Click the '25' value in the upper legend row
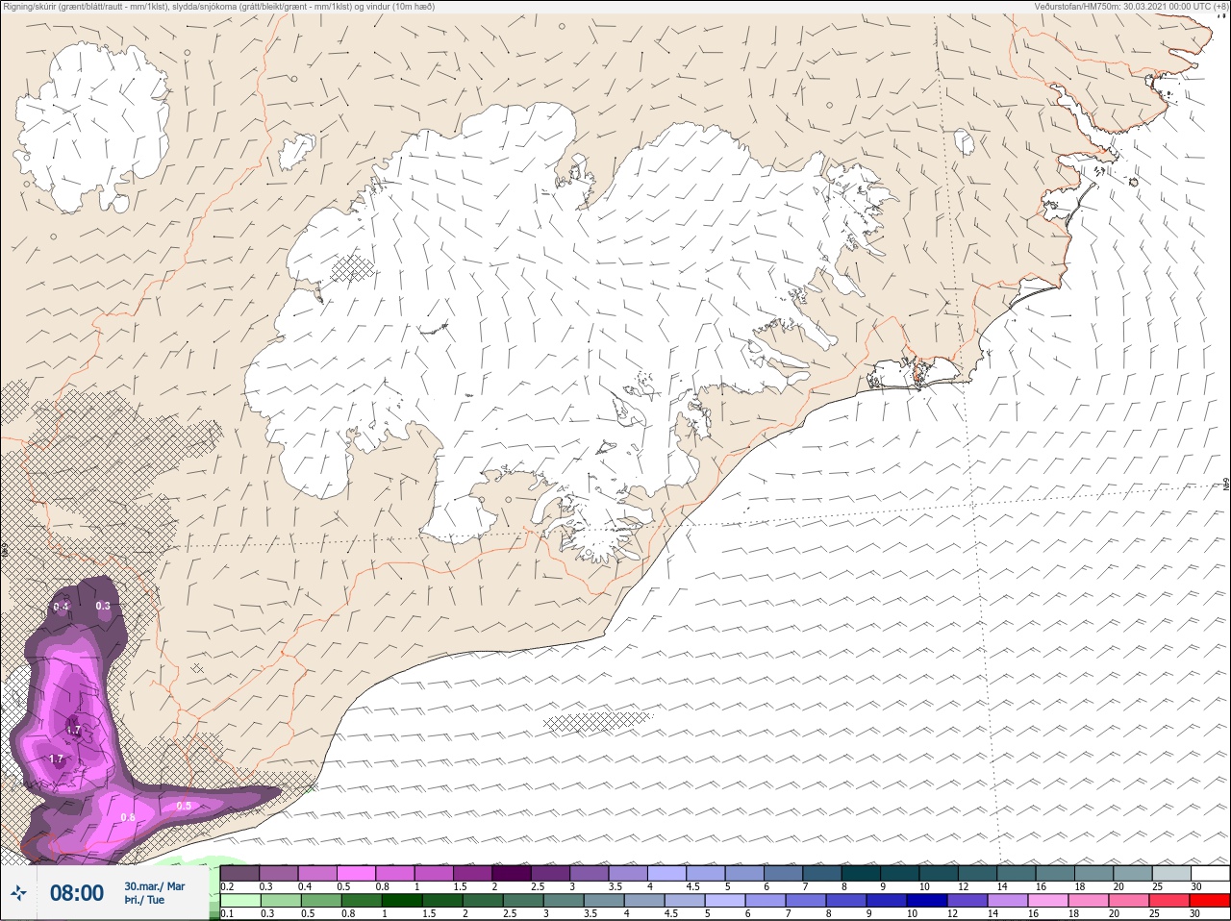 pyautogui.click(x=1157, y=886)
